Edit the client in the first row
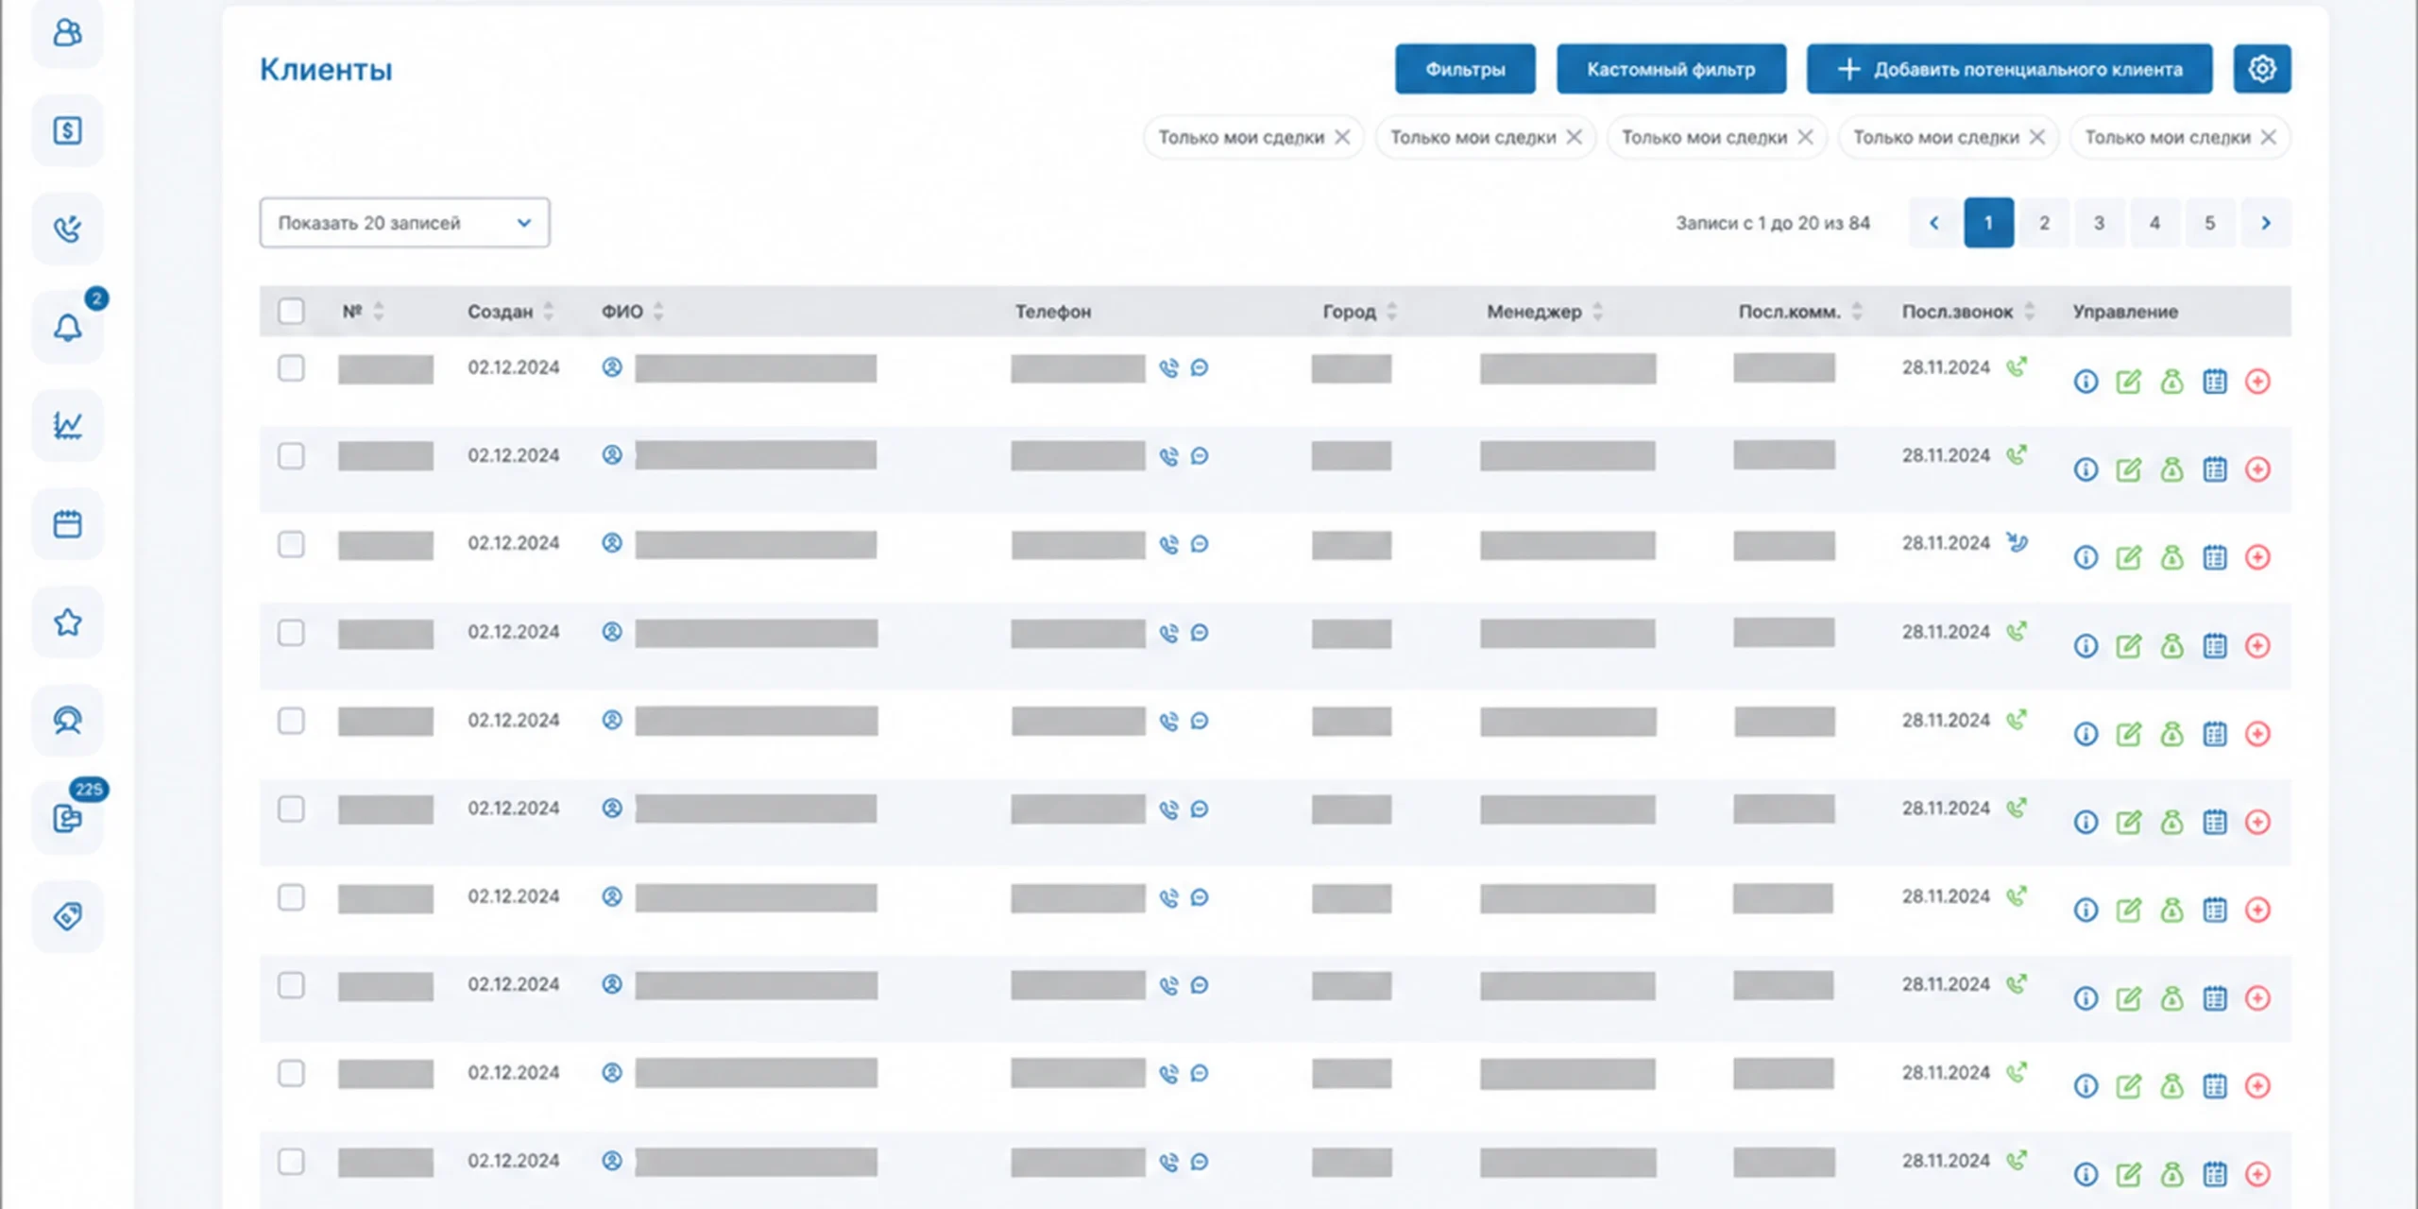2418x1209 pixels. [x=2128, y=382]
